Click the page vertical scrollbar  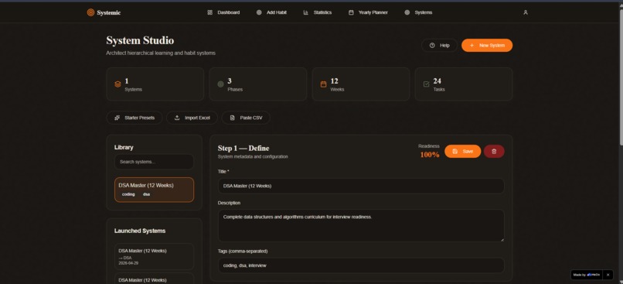pos(621,77)
